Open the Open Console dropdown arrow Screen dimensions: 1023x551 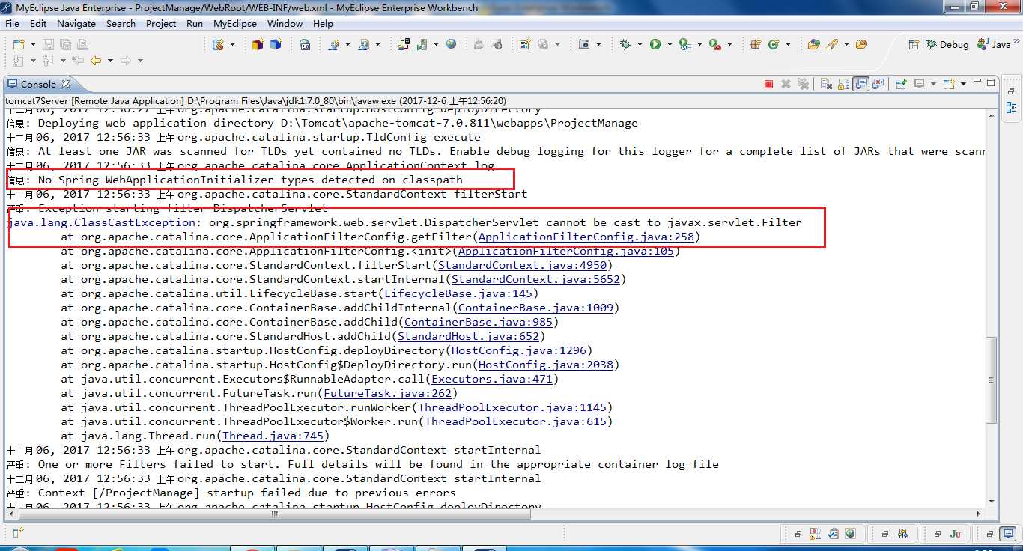[964, 84]
